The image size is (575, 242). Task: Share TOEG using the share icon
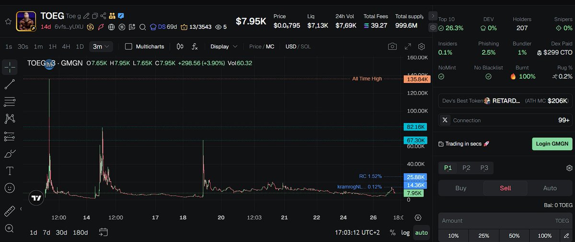pos(103,16)
